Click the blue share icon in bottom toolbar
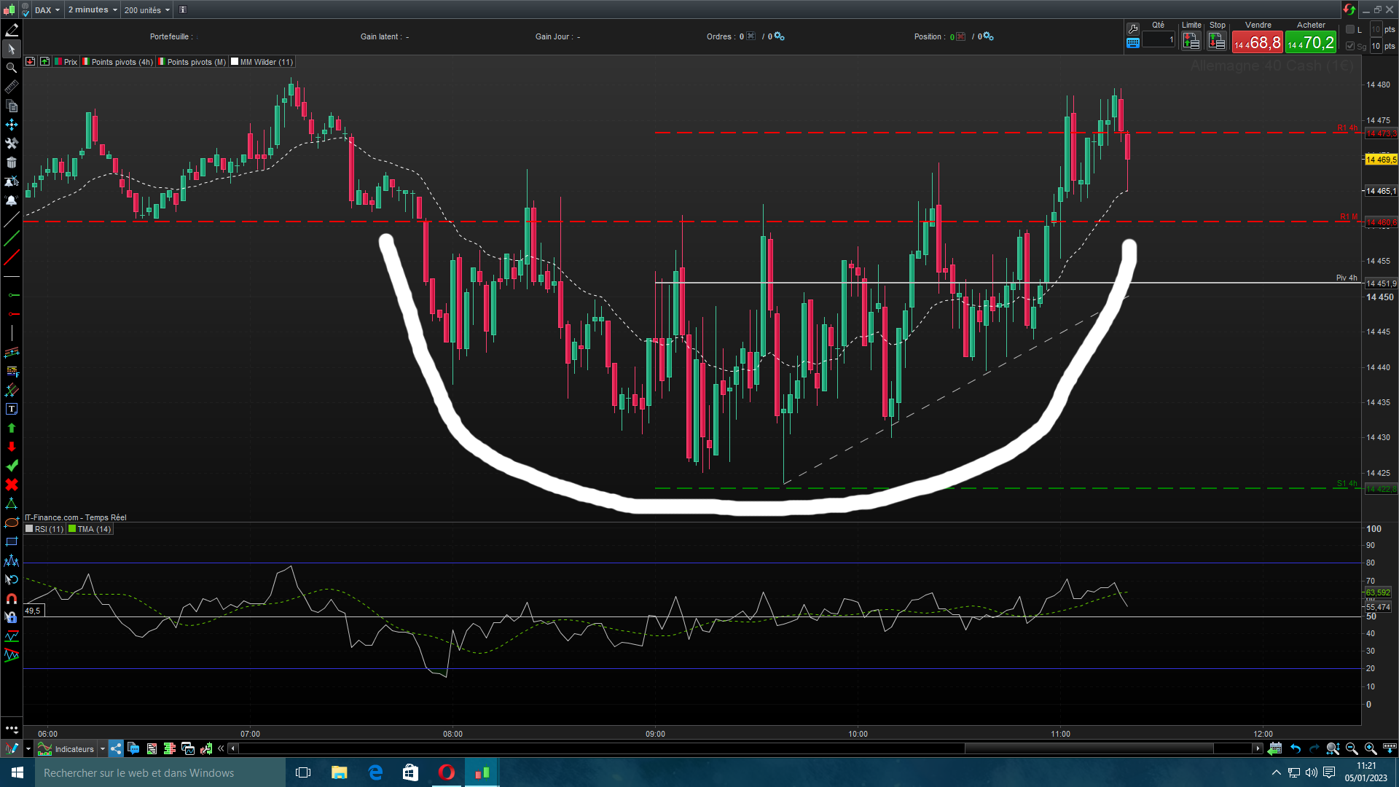Viewport: 1399px width, 787px height. [x=117, y=749]
